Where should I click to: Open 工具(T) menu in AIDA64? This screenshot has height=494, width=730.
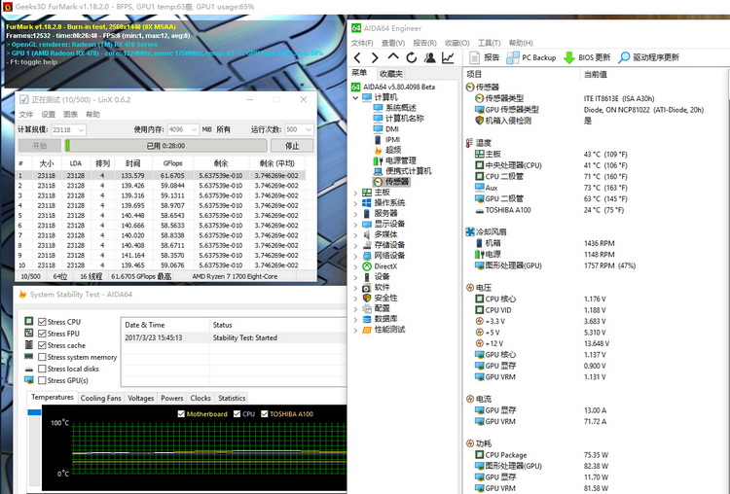pos(489,43)
